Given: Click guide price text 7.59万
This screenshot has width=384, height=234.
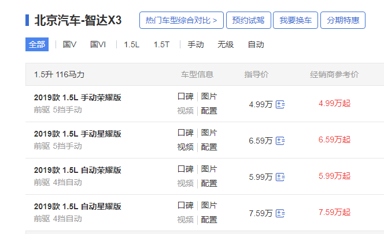Looking at the screenshot, I should pyautogui.click(x=261, y=213).
